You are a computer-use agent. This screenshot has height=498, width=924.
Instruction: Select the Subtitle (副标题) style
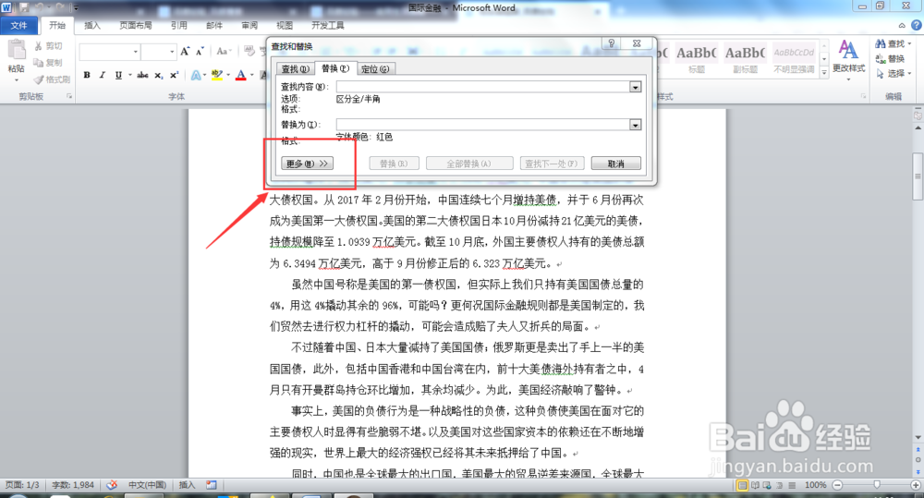[x=746, y=58]
